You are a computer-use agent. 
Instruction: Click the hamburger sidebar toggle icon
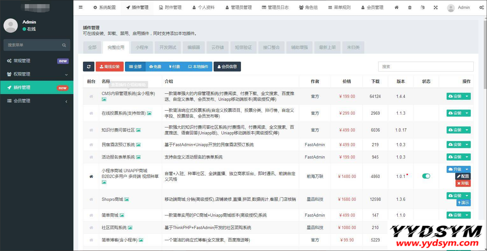pos(81,7)
